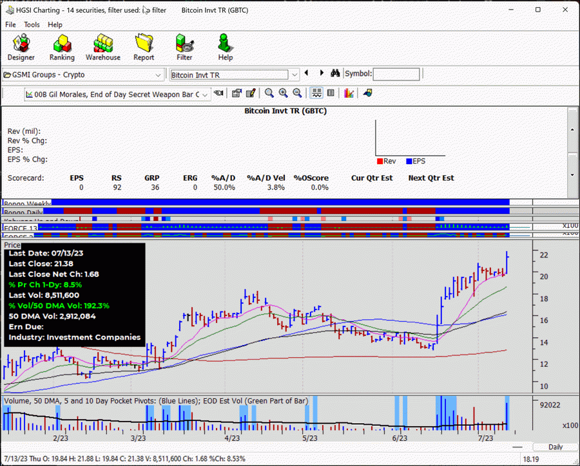Click the % Pr Ch 1-Dy: 8.5% text
Image resolution: width=580 pixels, height=466 pixels.
point(45,285)
